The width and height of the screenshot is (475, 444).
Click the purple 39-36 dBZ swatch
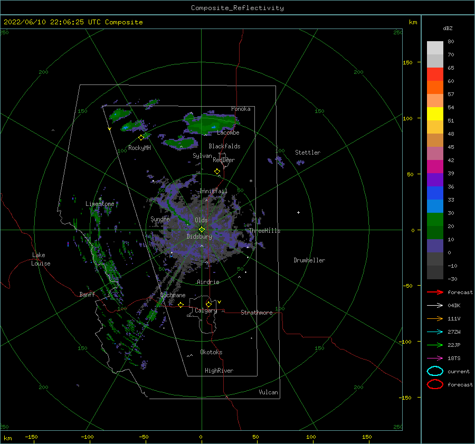[435, 180]
